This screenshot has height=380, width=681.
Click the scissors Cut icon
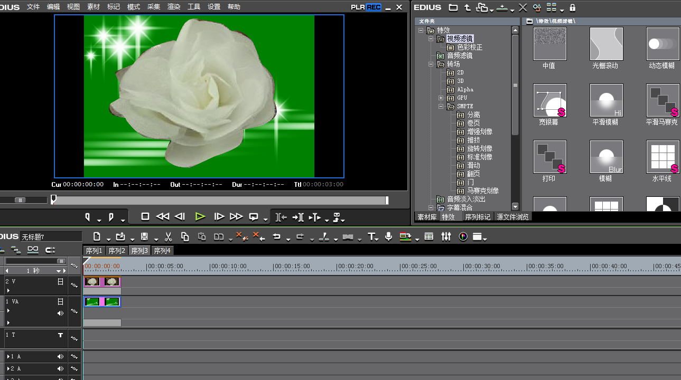coord(169,237)
